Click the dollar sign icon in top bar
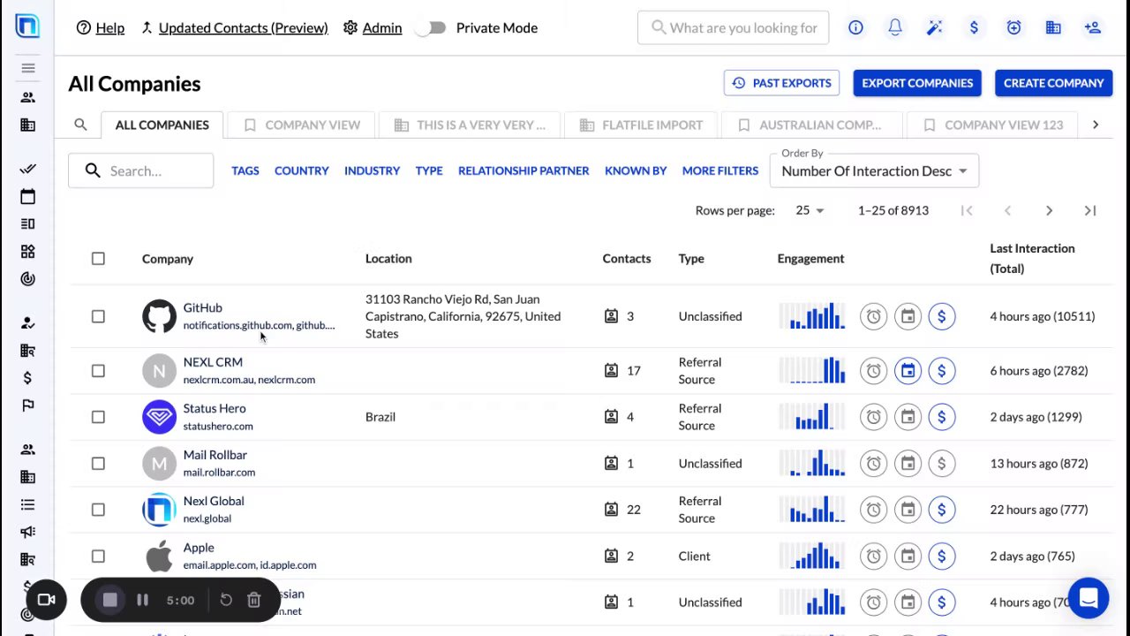Viewport: 1130px width, 636px height. click(x=974, y=27)
